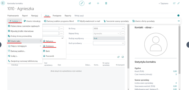Click Statystyka kontaktu heading
This screenshot has height=90, width=189.
click(x=145, y=62)
